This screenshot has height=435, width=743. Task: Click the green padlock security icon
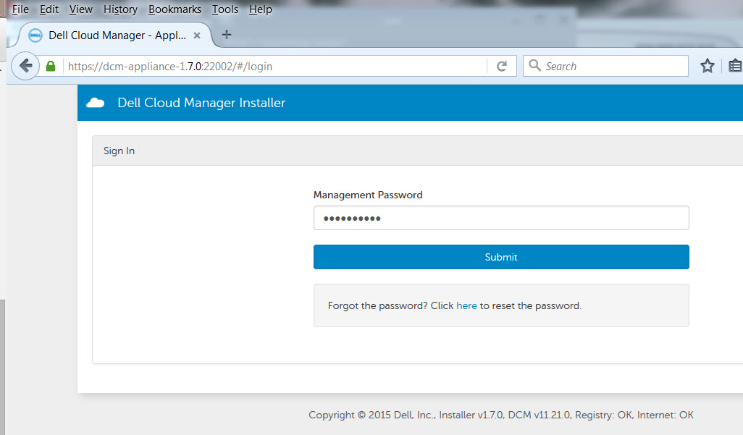point(51,66)
